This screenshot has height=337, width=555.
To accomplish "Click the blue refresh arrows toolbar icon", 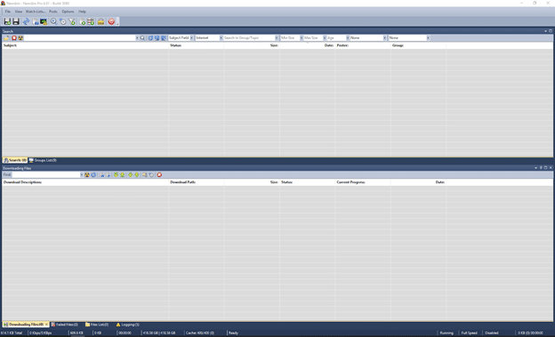I will [26, 21].
